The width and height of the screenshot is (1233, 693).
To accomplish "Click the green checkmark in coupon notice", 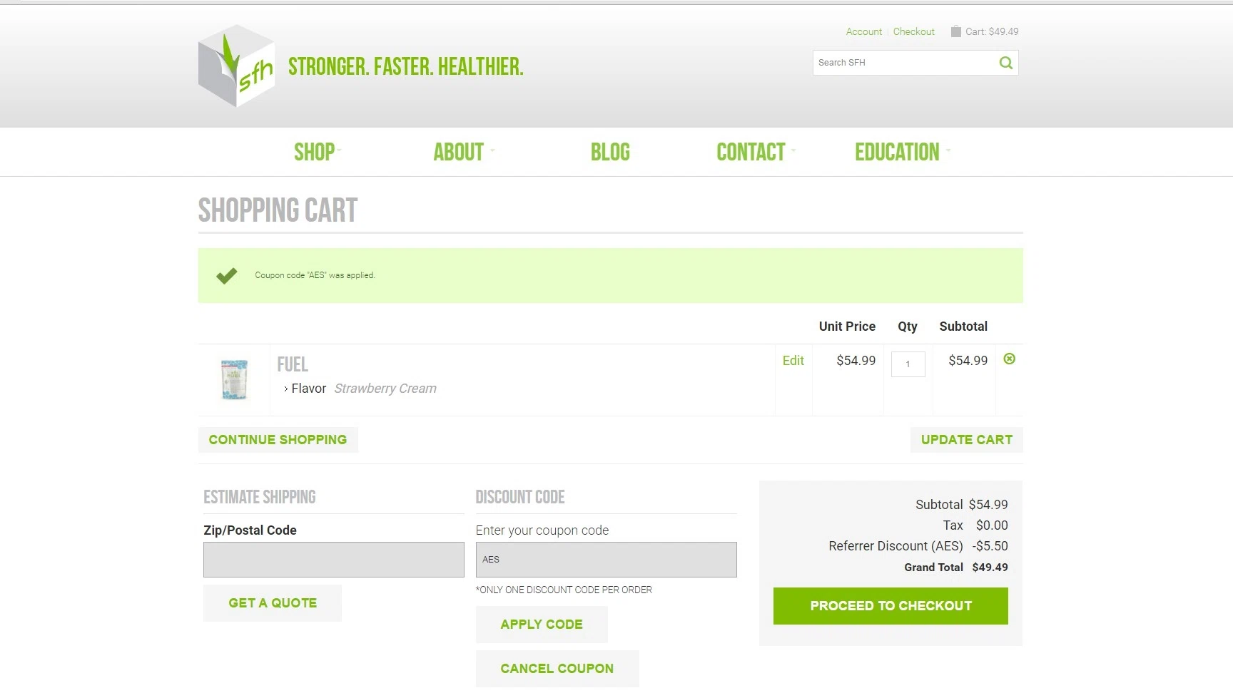I will point(227,275).
